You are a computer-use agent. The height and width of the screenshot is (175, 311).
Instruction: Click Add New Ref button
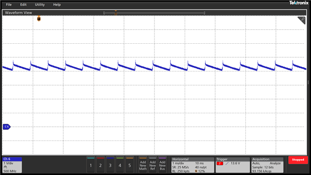153,165
